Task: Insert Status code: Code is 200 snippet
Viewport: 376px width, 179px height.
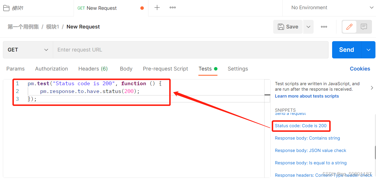Action: (x=301, y=126)
